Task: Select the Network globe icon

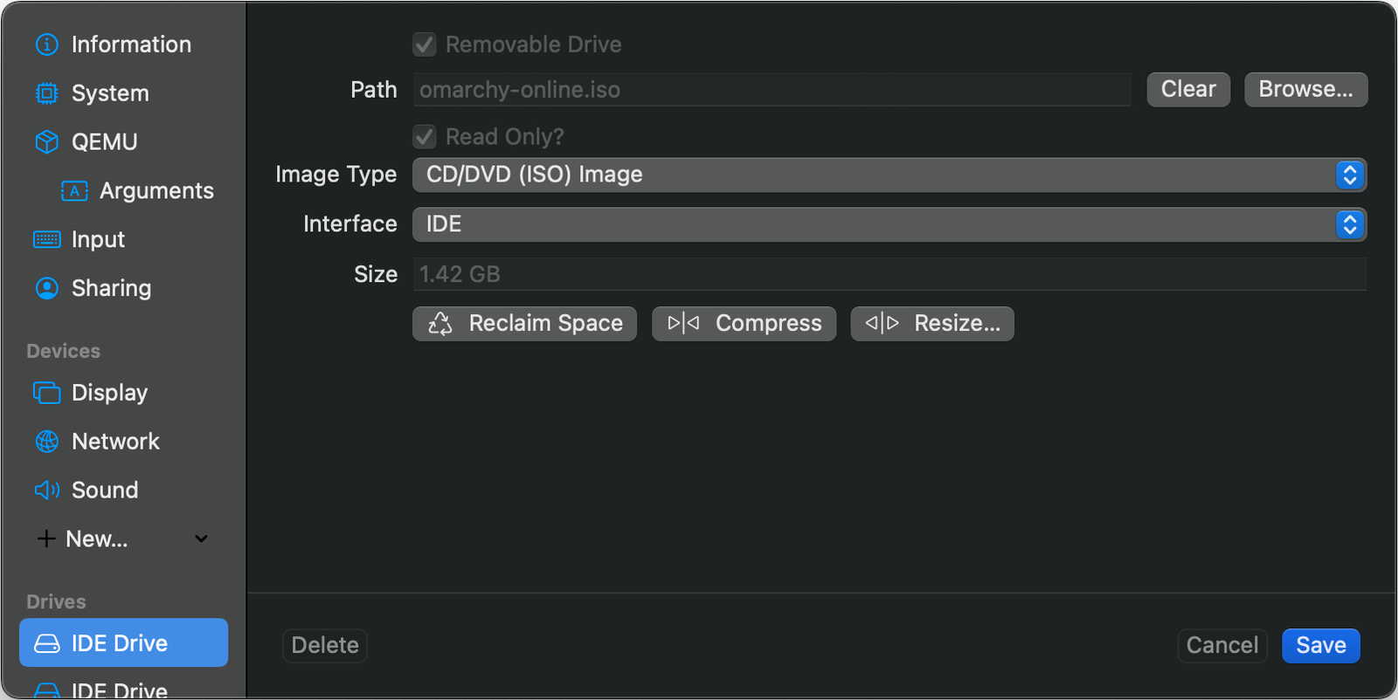Action: 46,442
